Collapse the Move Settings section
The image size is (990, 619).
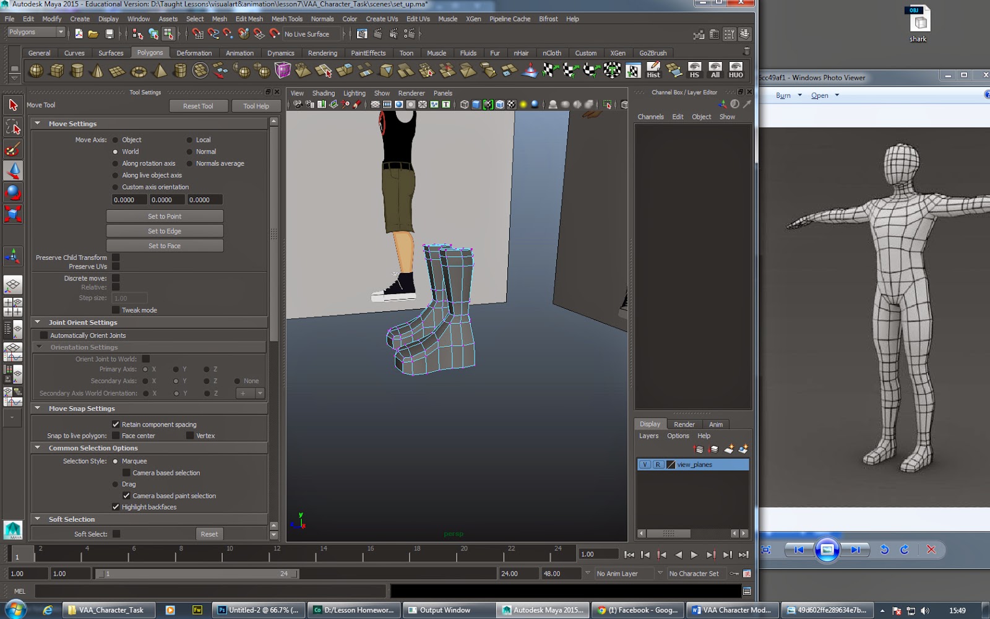point(38,124)
